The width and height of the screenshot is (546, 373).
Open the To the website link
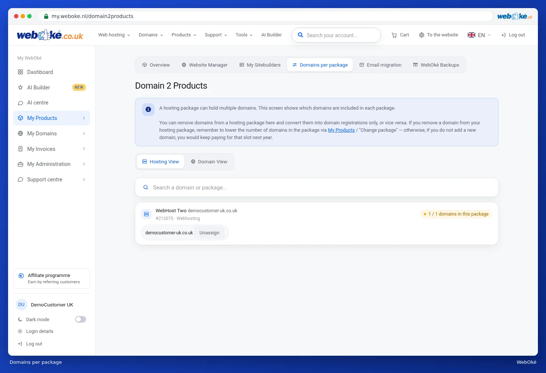(x=439, y=35)
